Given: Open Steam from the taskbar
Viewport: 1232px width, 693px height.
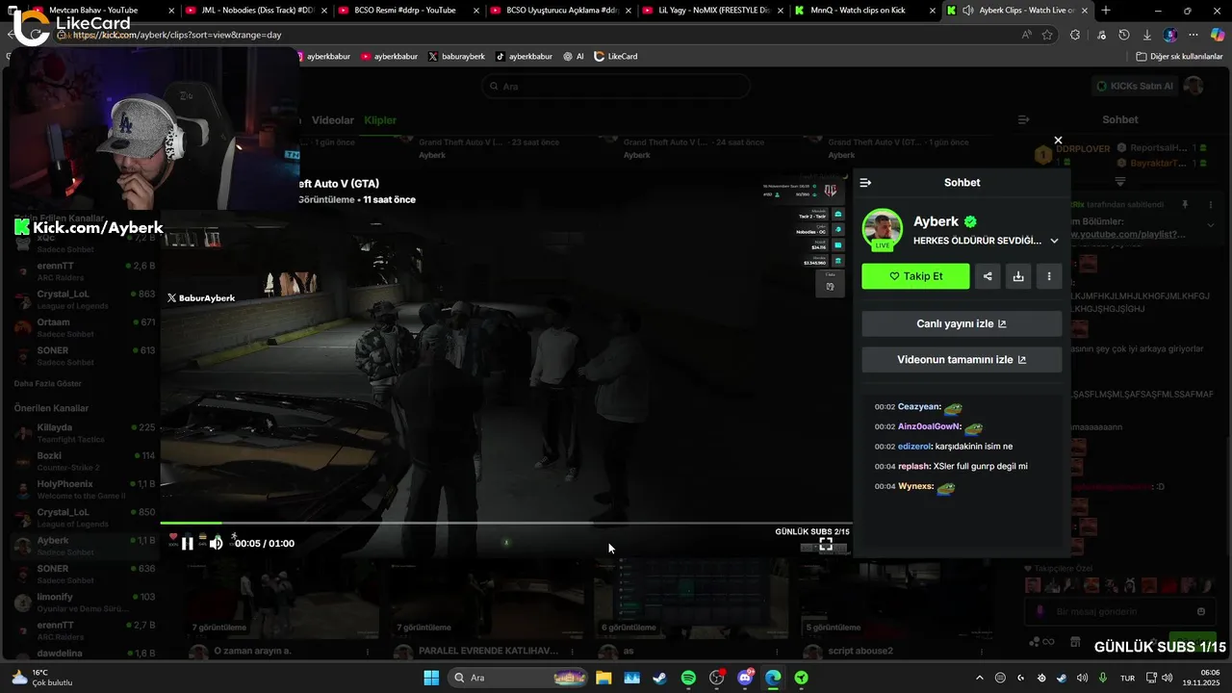Looking at the screenshot, I should (659, 678).
